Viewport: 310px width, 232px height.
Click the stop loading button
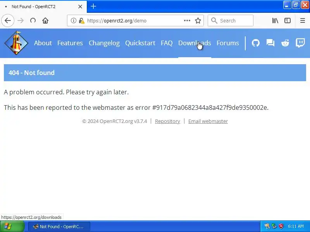33,20
